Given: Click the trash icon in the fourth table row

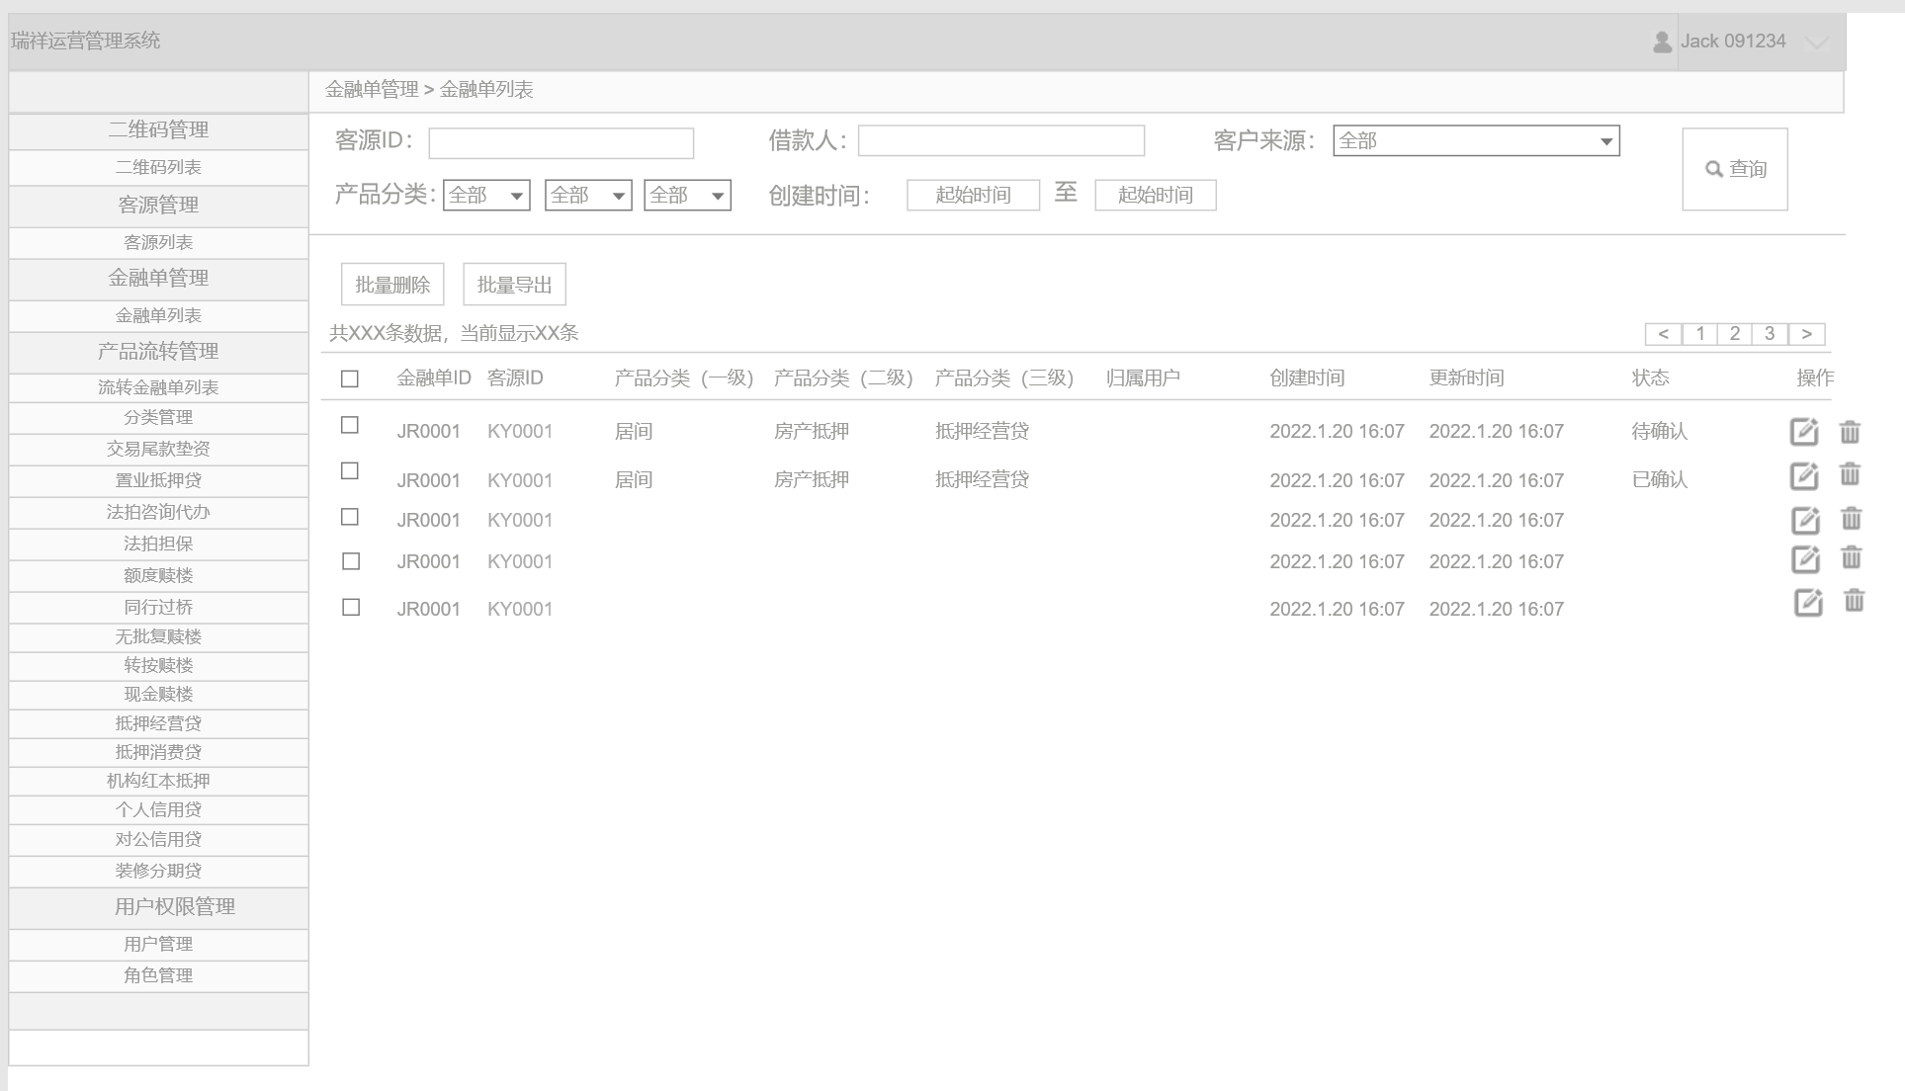Looking at the screenshot, I should (x=1851, y=557).
